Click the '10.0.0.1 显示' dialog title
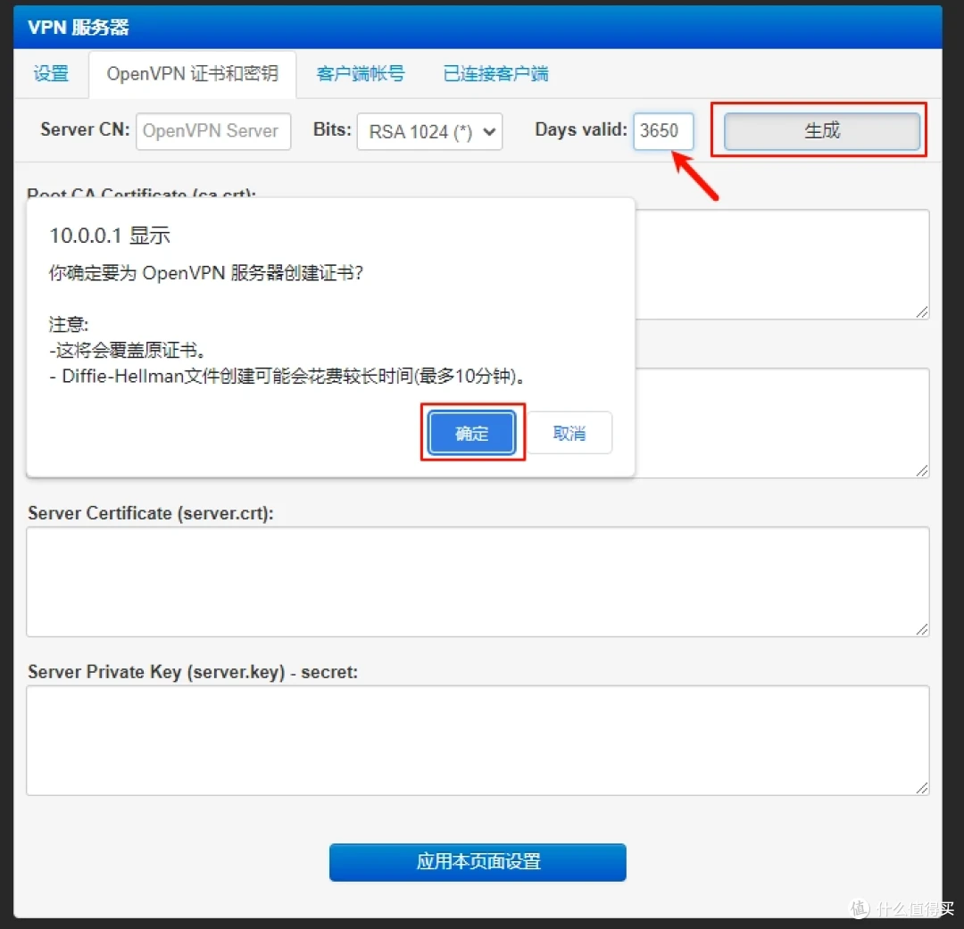The image size is (964, 929). tap(110, 236)
